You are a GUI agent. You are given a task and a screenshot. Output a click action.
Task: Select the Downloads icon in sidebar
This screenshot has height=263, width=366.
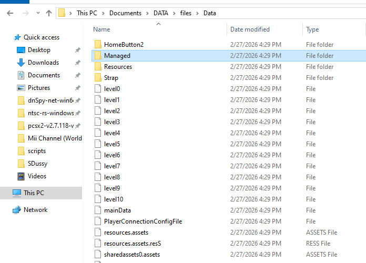(21, 63)
